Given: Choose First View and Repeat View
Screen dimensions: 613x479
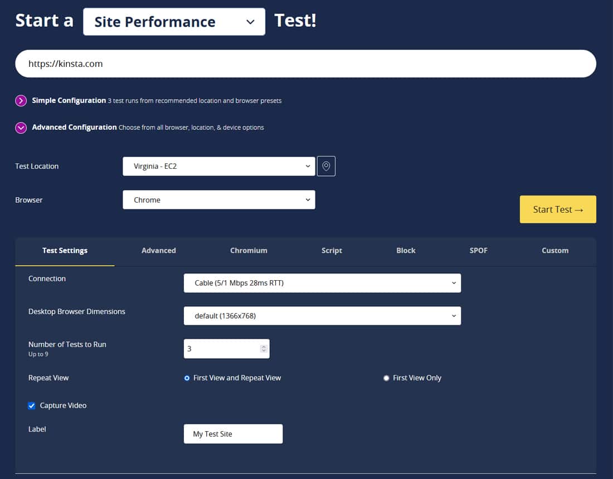Looking at the screenshot, I should click(187, 378).
